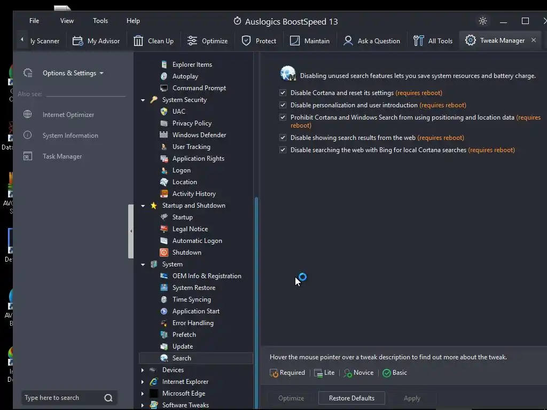
Task: Uncheck Disable personalization and user introduction
Action: (x=283, y=105)
